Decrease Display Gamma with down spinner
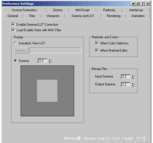Viewport: 153px width, 143px height. pyautogui.click(x=50, y=62)
